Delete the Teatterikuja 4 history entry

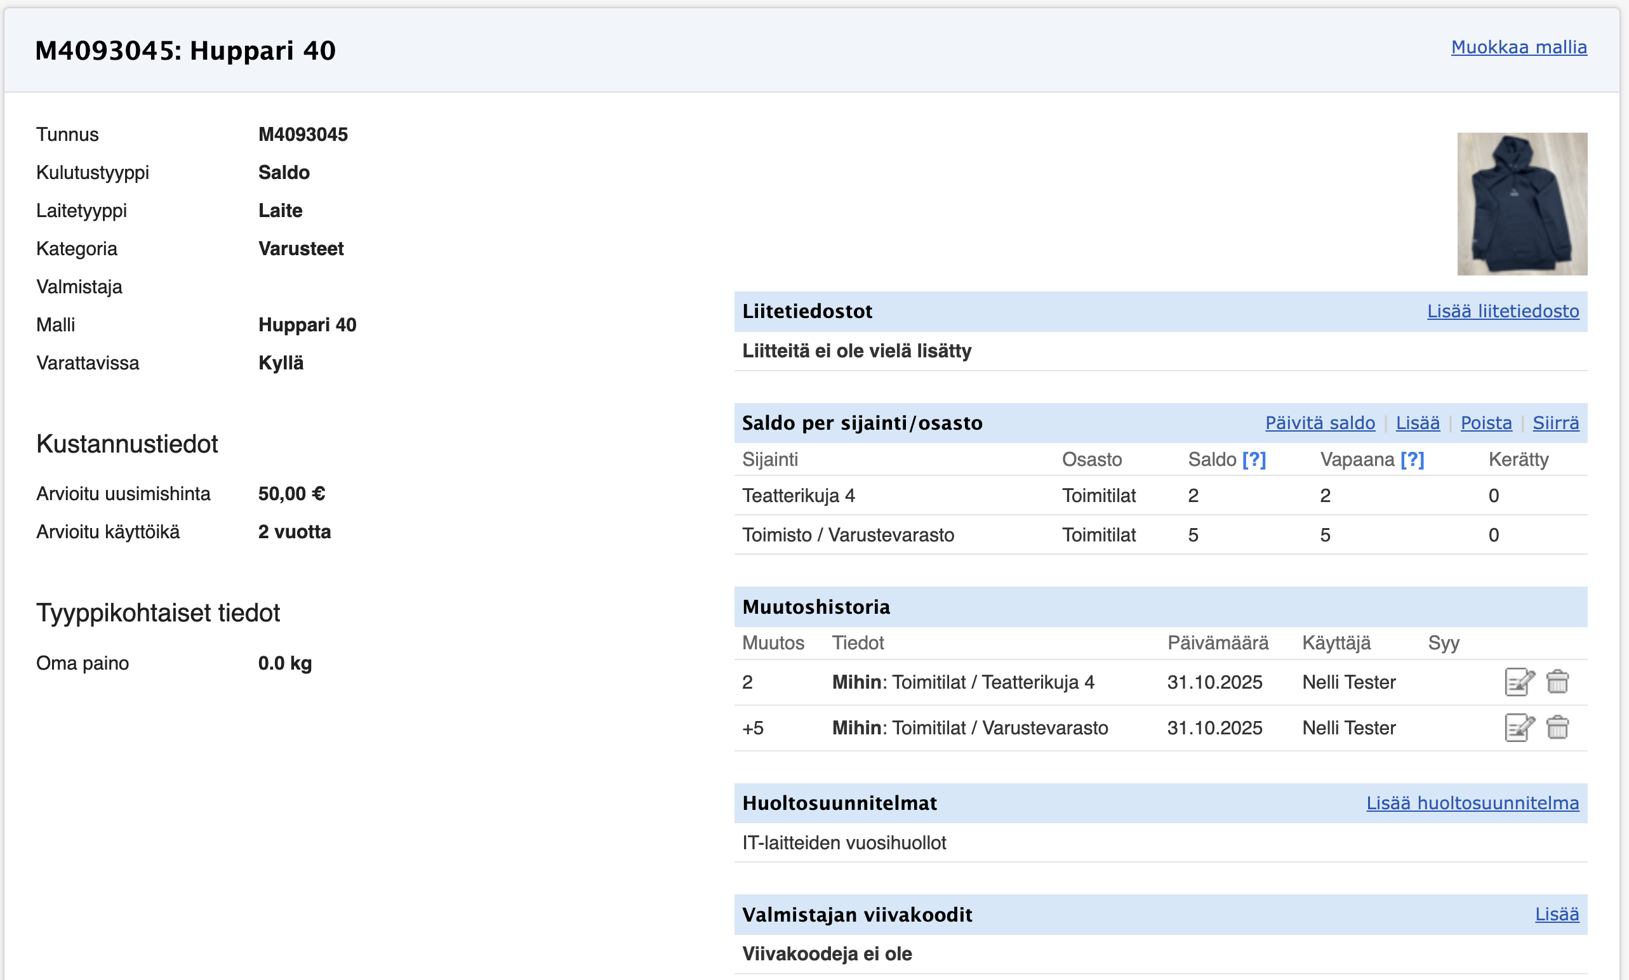pos(1557,682)
